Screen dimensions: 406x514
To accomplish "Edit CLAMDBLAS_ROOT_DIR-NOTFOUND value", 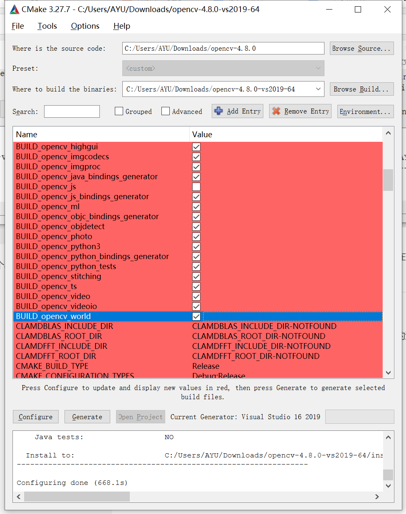I will (x=259, y=336).
